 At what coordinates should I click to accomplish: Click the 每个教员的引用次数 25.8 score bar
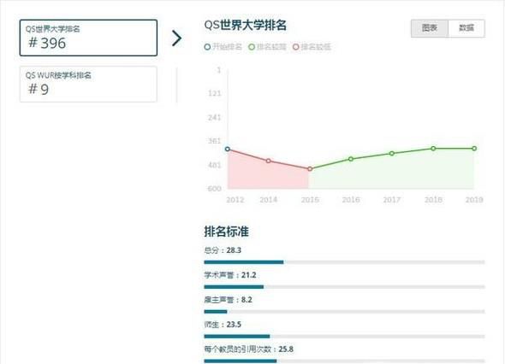(344, 361)
